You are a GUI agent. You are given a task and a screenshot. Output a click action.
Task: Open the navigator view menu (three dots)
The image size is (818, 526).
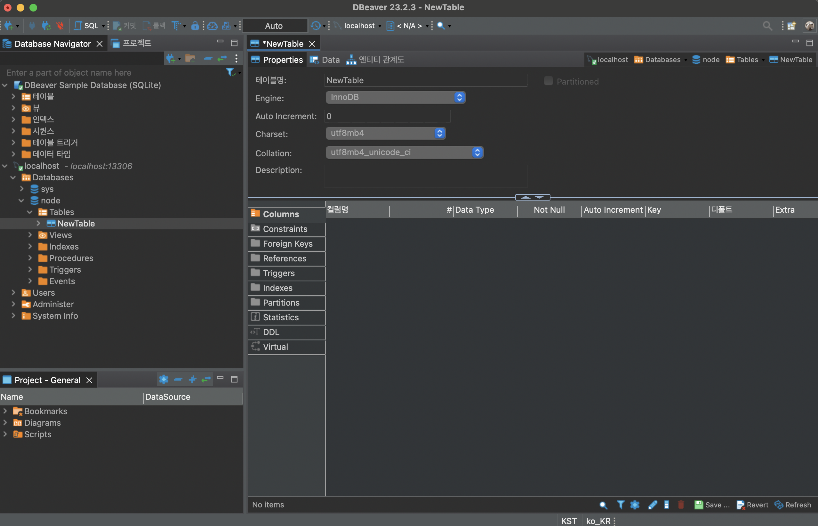(236, 58)
